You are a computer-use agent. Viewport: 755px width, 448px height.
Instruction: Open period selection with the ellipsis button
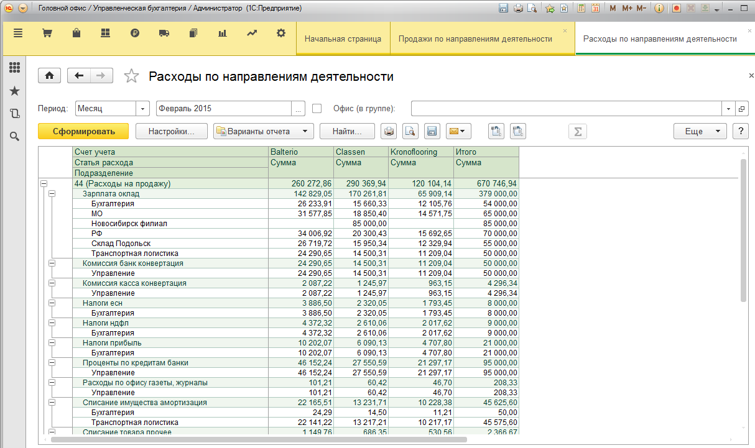coord(298,108)
